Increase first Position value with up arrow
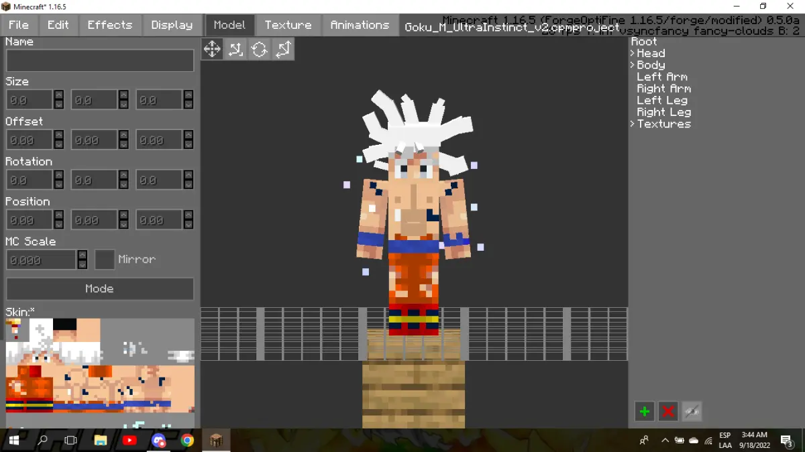The image size is (805, 452). (x=59, y=215)
